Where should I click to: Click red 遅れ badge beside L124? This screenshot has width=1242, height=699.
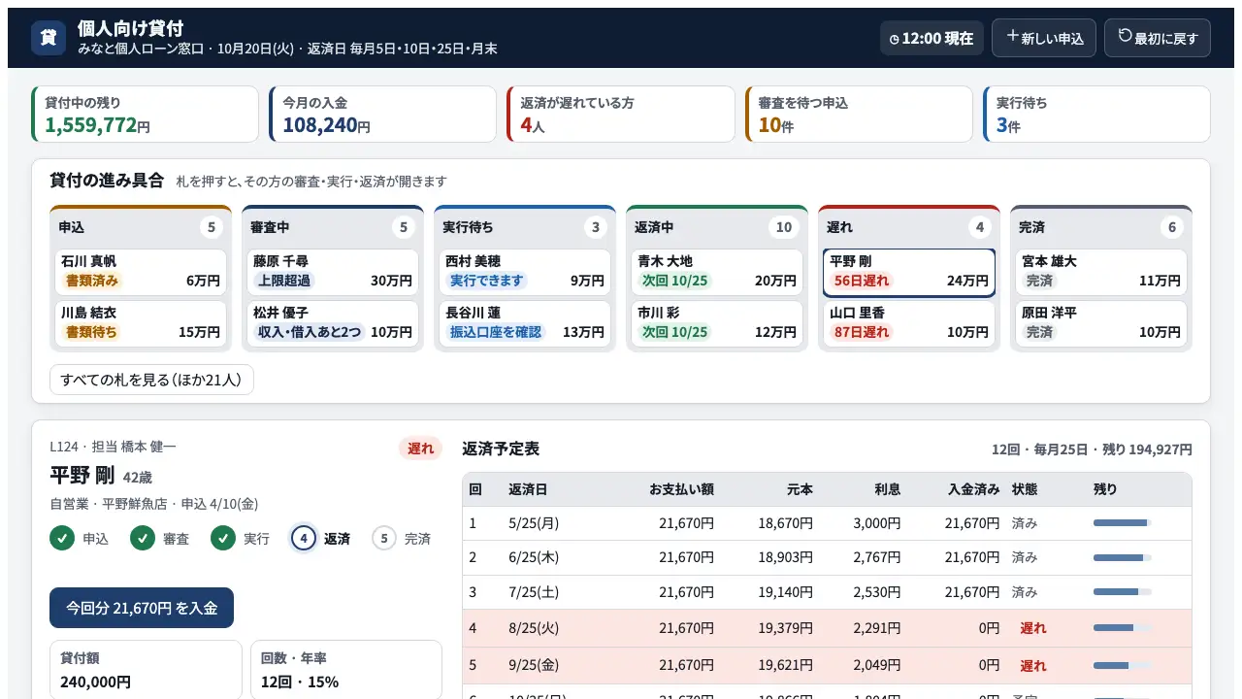click(420, 449)
